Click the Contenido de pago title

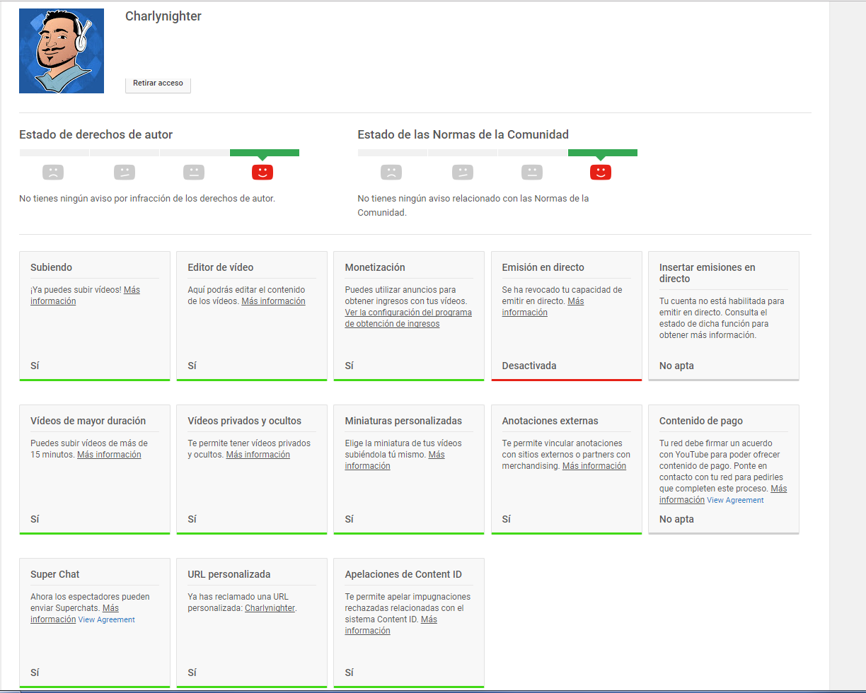pyautogui.click(x=701, y=421)
